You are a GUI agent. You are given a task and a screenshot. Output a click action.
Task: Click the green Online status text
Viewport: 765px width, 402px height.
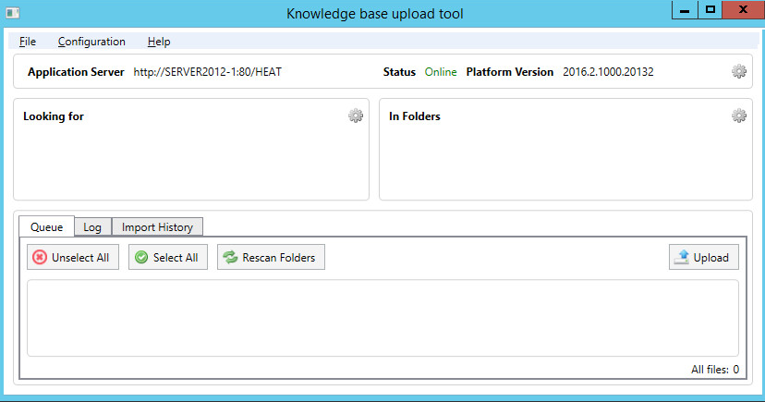coord(441,72)
